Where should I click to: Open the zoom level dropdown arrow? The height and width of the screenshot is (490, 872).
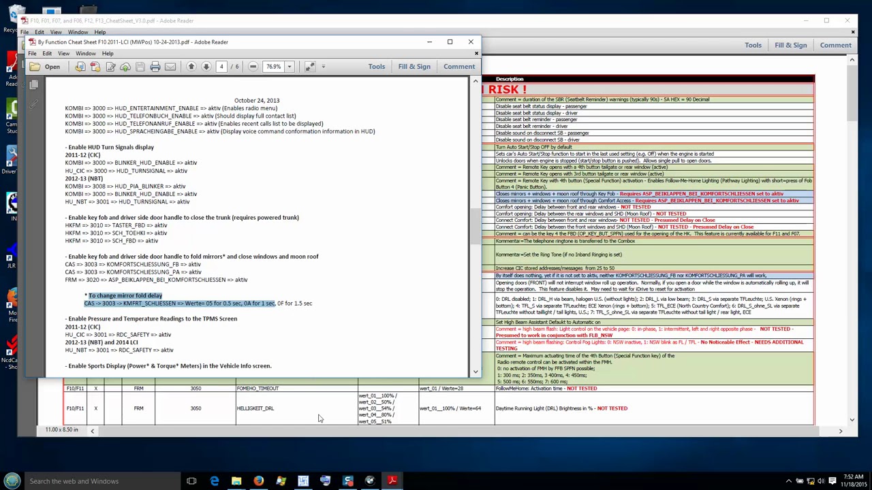coord(290,67)
